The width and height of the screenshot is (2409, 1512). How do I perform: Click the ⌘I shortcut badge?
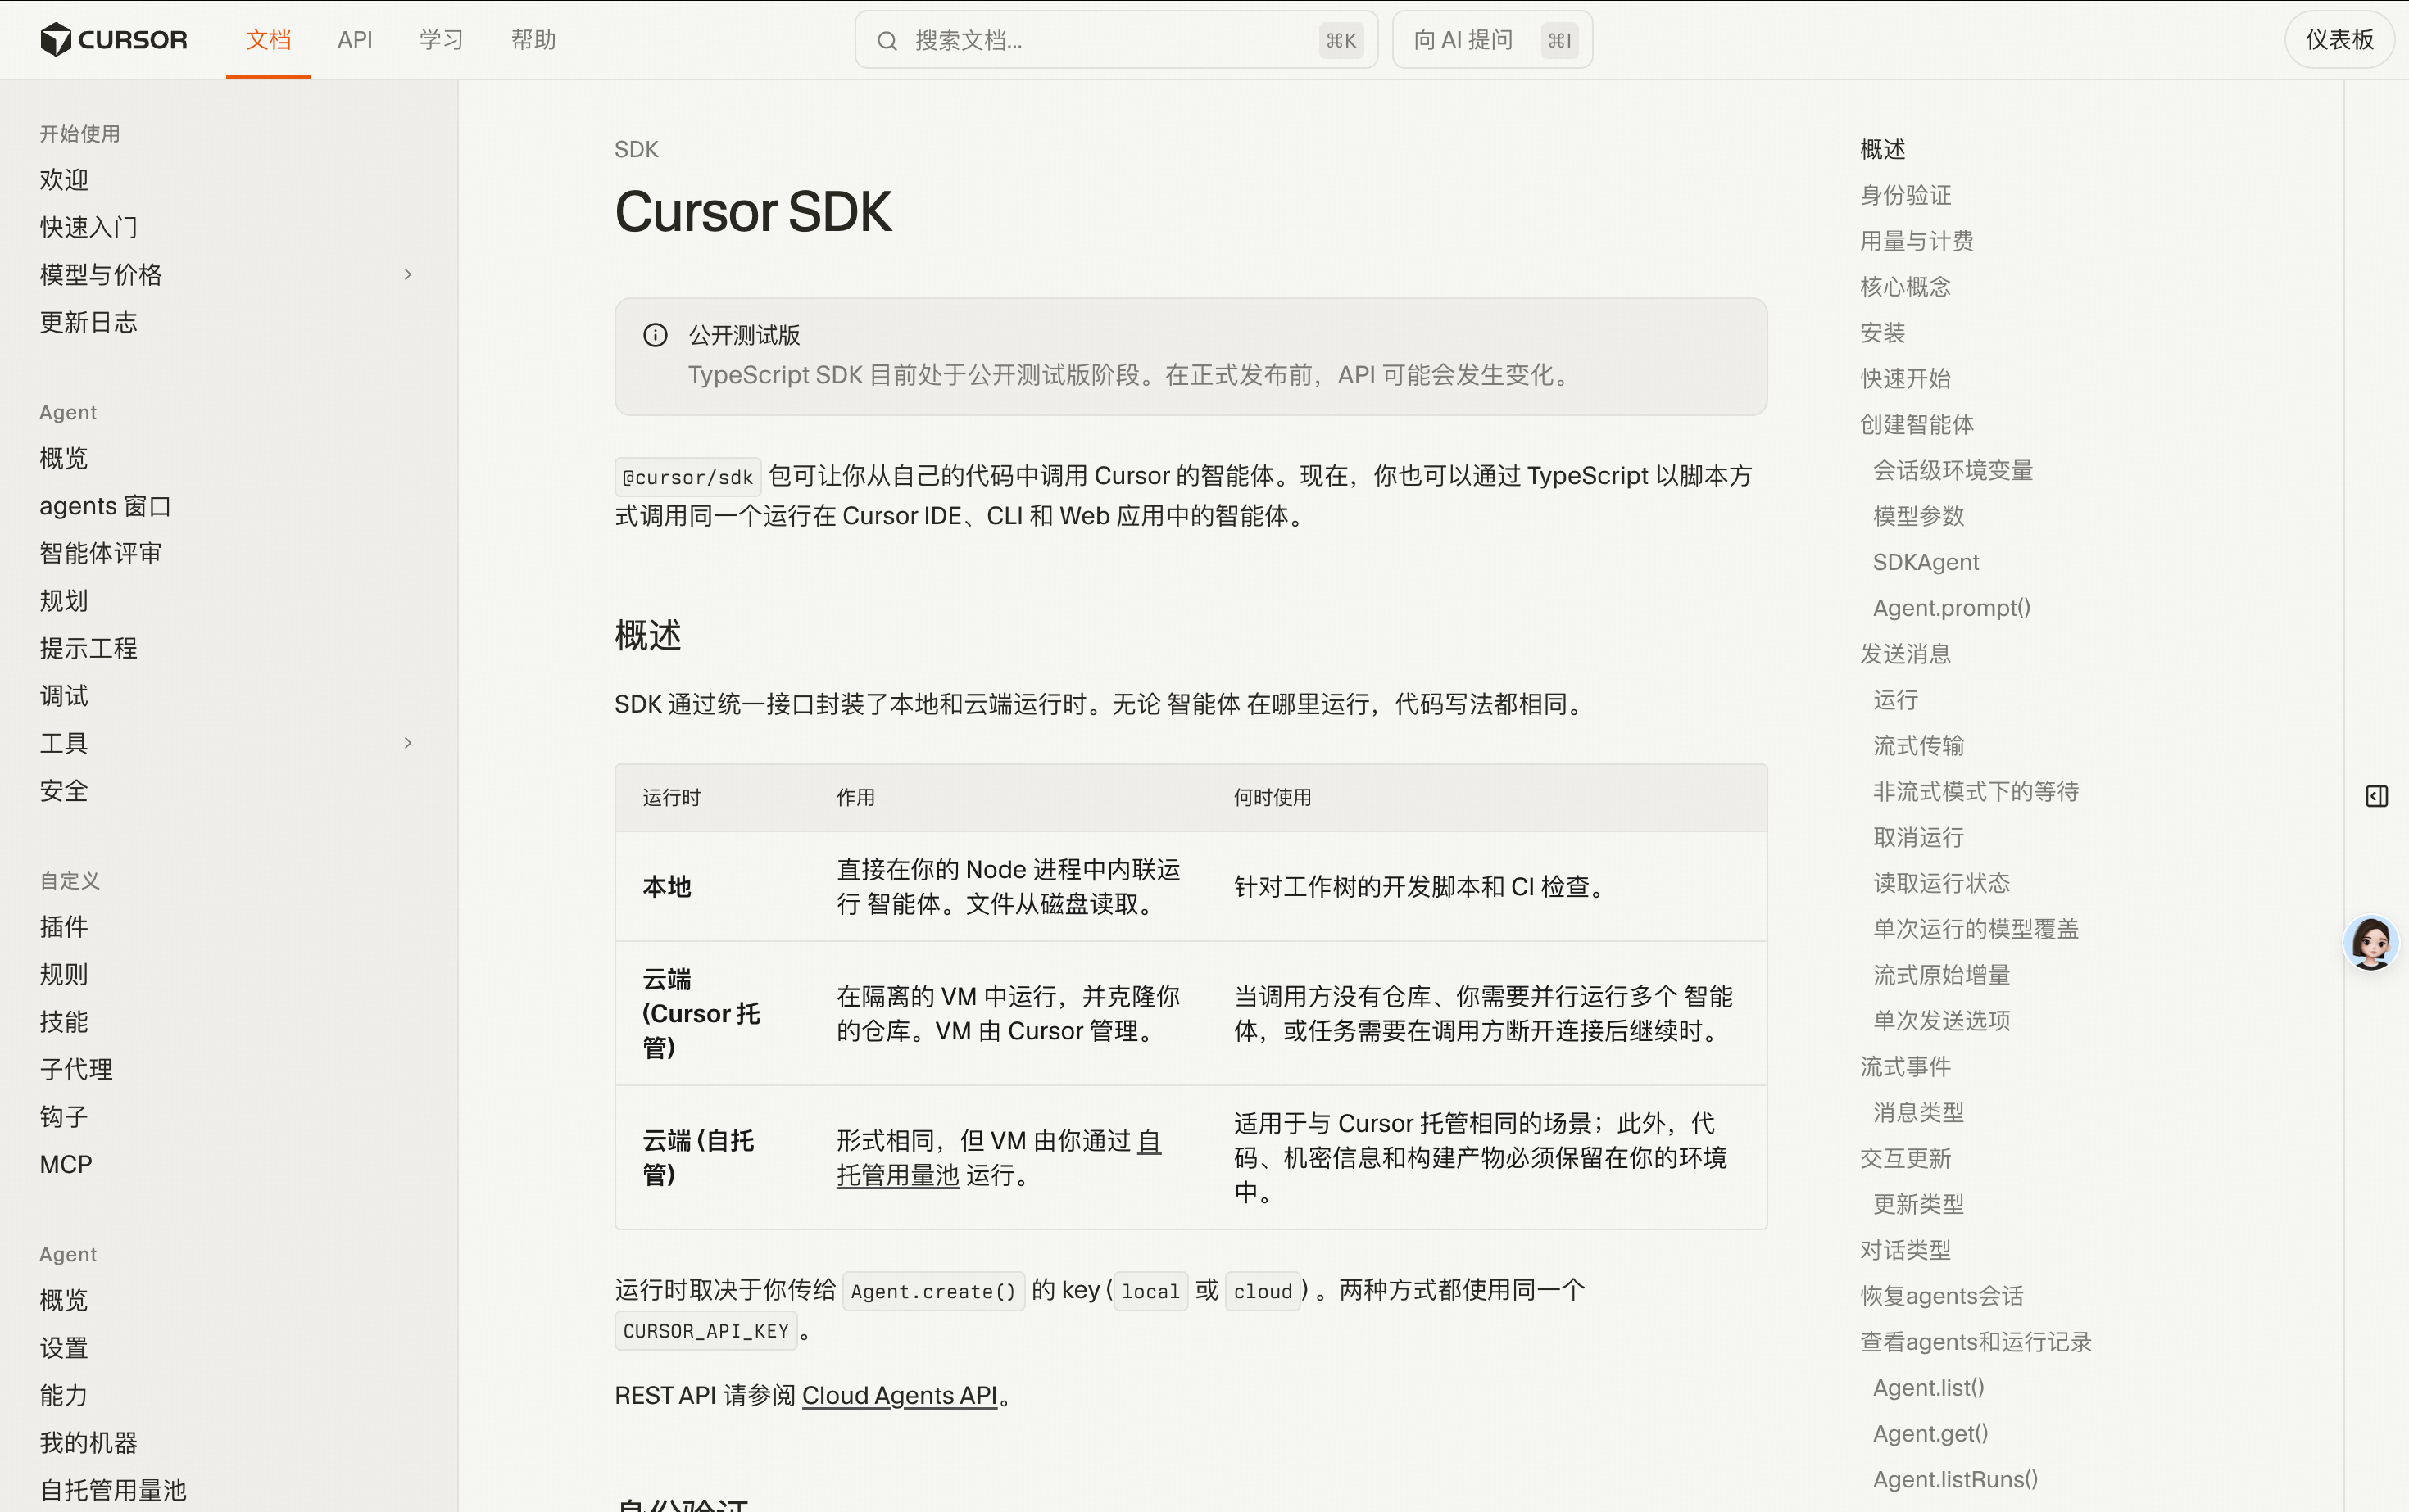tap(1558, 41)
